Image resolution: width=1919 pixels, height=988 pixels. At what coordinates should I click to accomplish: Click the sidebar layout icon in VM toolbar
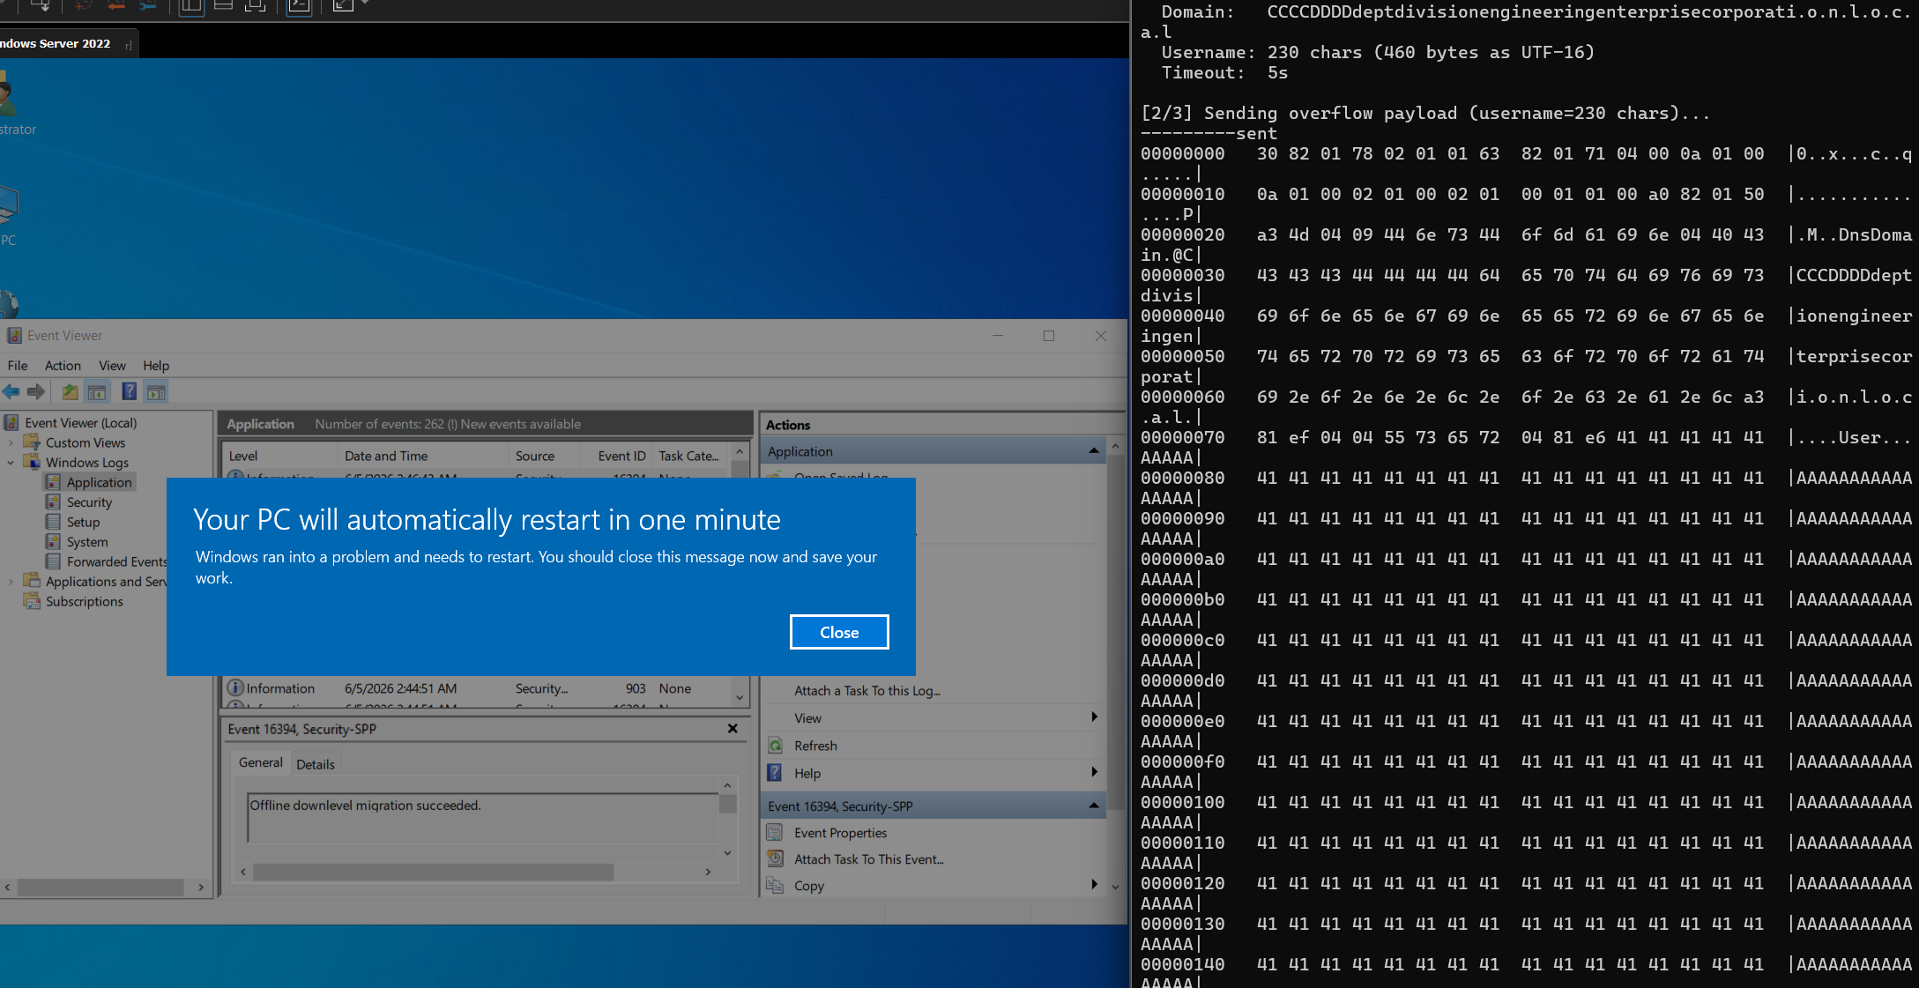point(191,6)
